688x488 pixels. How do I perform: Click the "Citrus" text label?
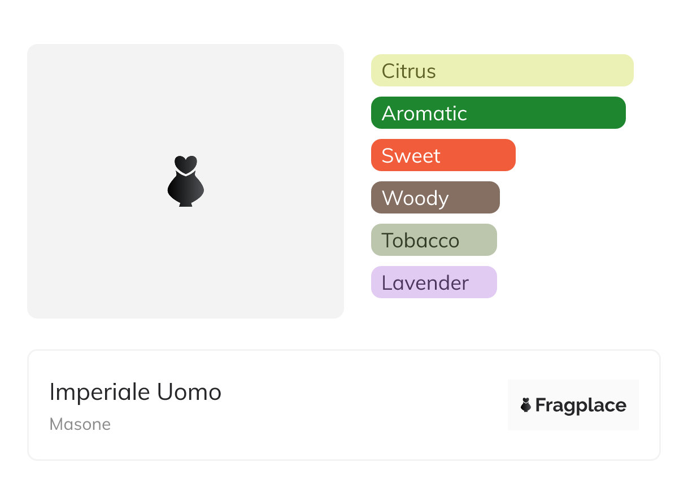click(x=408, y=71)
